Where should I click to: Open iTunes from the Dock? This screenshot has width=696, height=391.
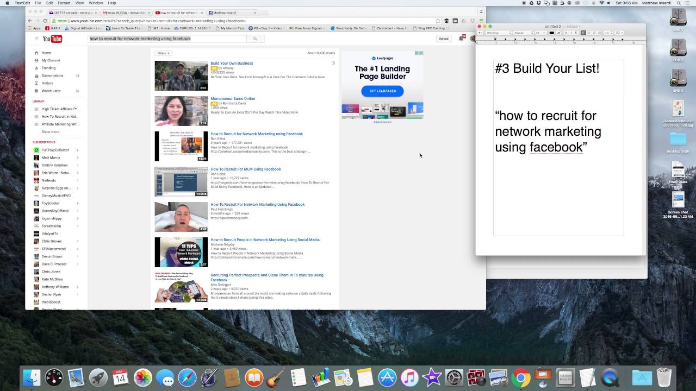(x=409, y=377)
